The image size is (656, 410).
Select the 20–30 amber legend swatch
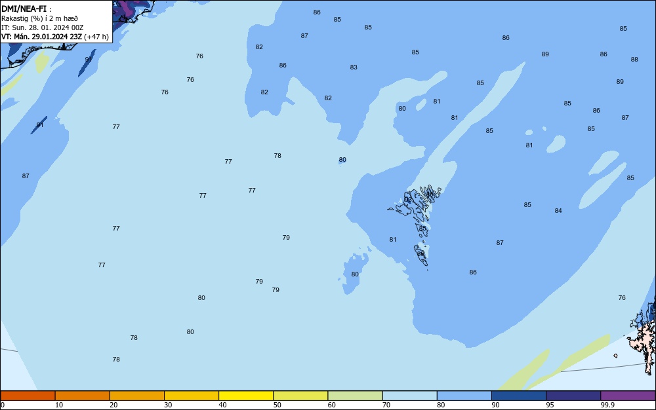tap(137, 396)
